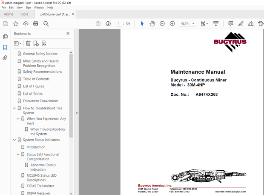Activate the Hand pan tool
Screen dimensions: 264x195
click(x=152, y=23)
